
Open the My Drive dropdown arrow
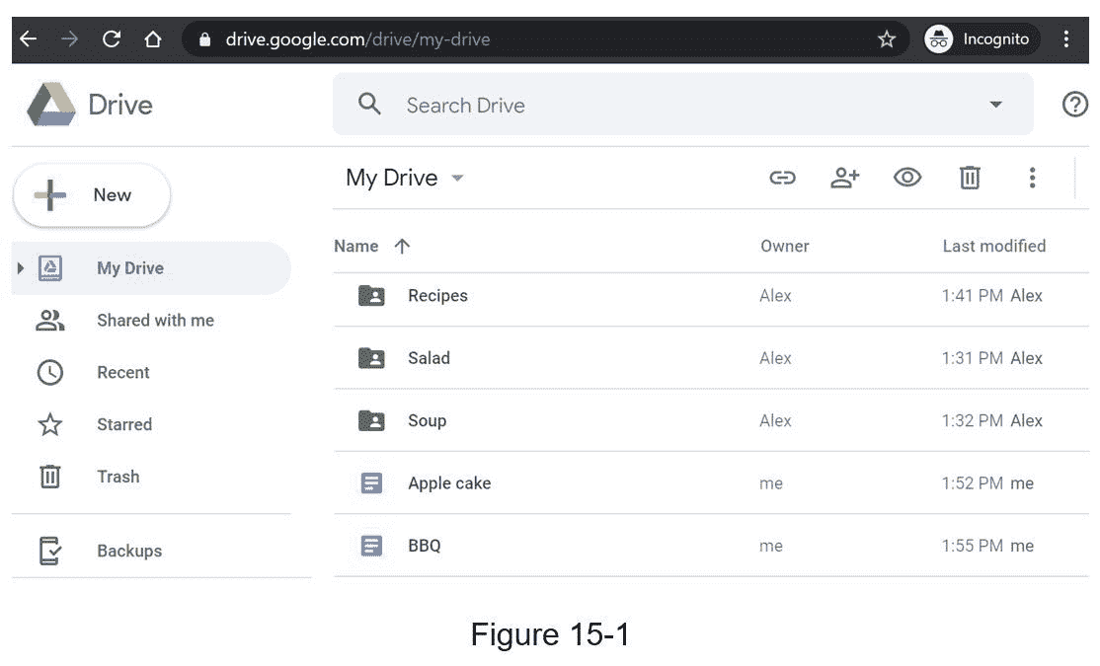(457, 179)
